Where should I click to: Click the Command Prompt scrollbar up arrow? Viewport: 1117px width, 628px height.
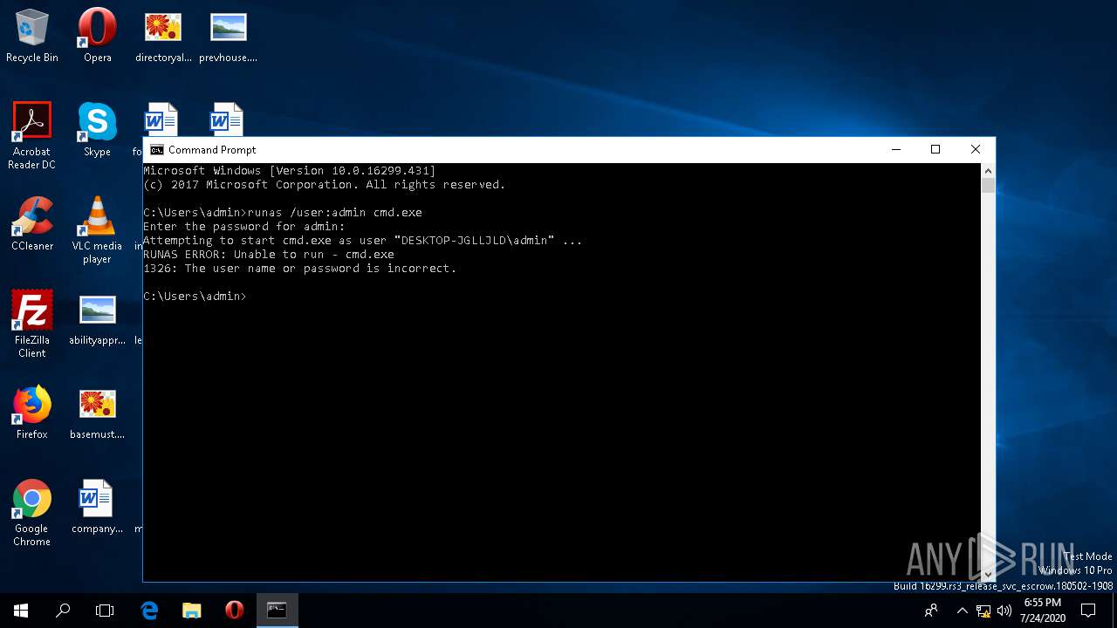click(988, 170)
